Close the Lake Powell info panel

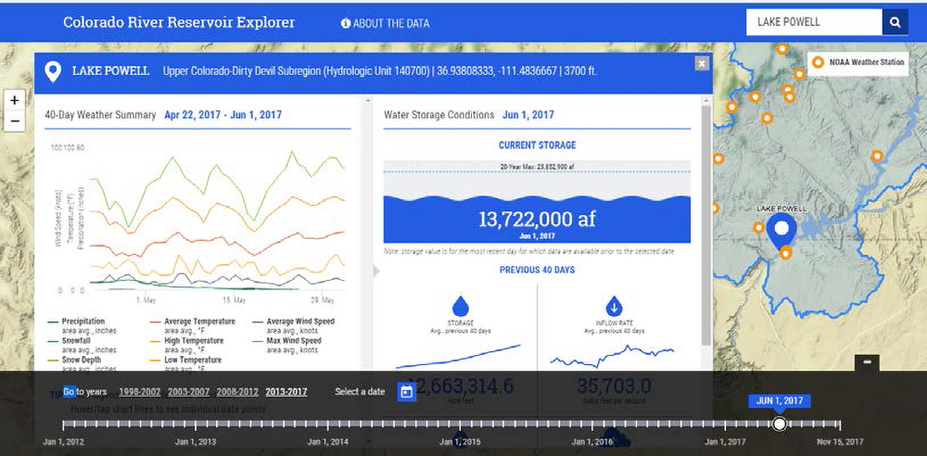701,63
